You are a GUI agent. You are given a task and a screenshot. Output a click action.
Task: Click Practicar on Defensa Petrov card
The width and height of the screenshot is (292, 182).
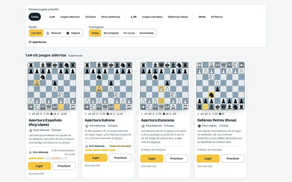coord(233,158)
